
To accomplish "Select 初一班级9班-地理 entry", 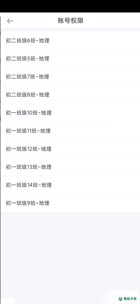I will 71,203.
